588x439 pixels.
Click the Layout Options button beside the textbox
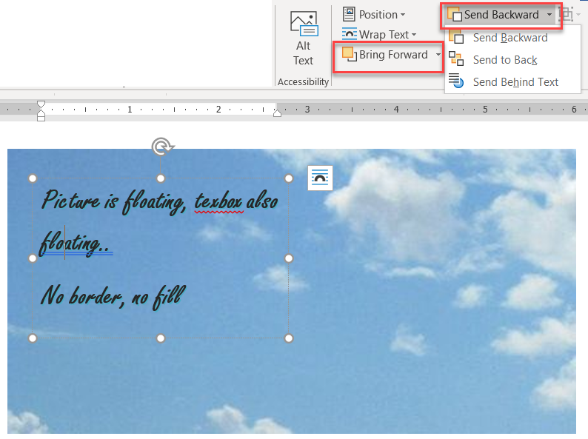[x=320, y=178]
